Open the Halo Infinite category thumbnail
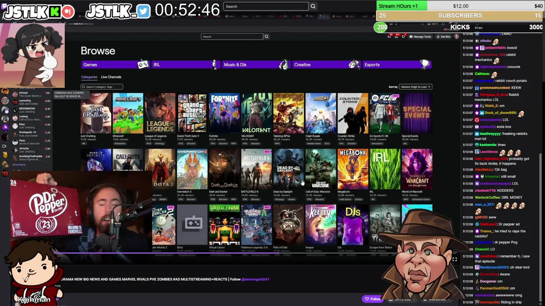Viewport: 545px width, 306px height. (x=96, y=160)
